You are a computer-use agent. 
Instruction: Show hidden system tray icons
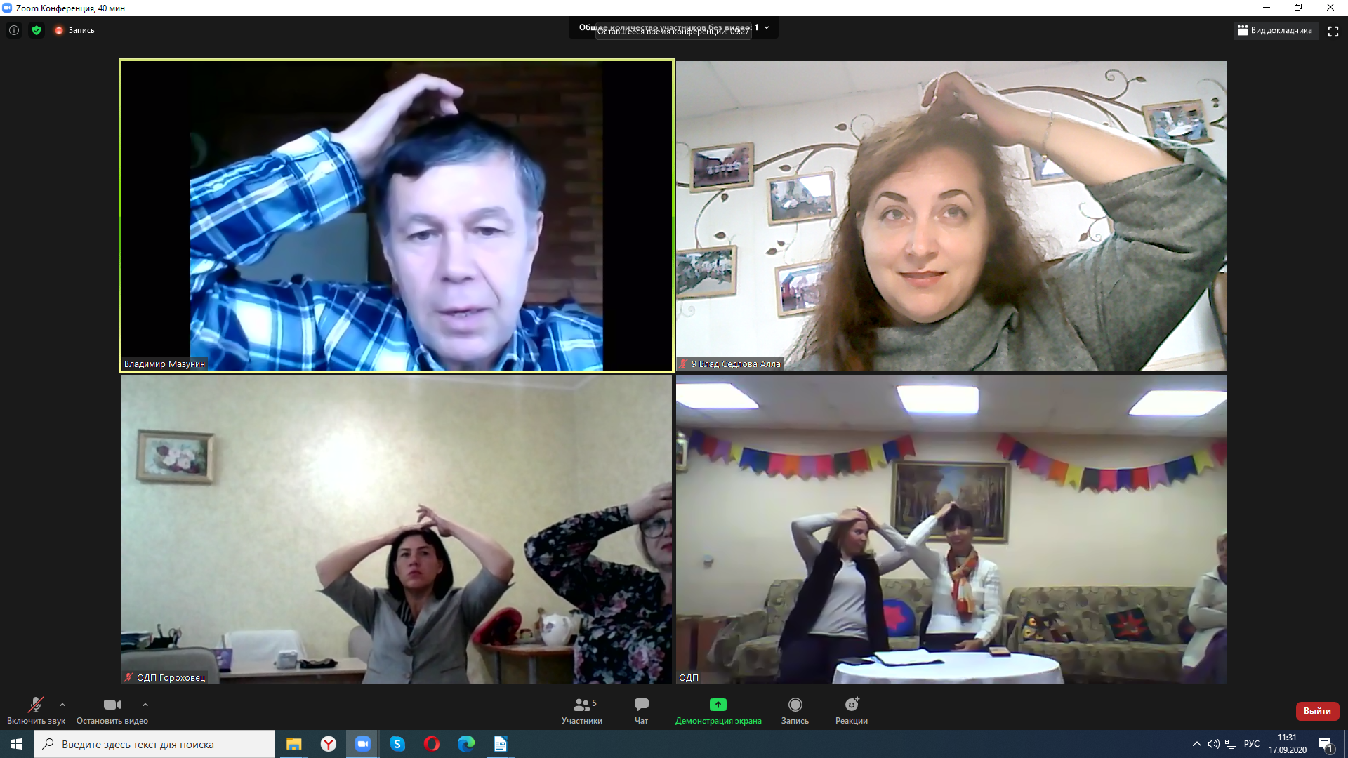tap(1196, 744)
